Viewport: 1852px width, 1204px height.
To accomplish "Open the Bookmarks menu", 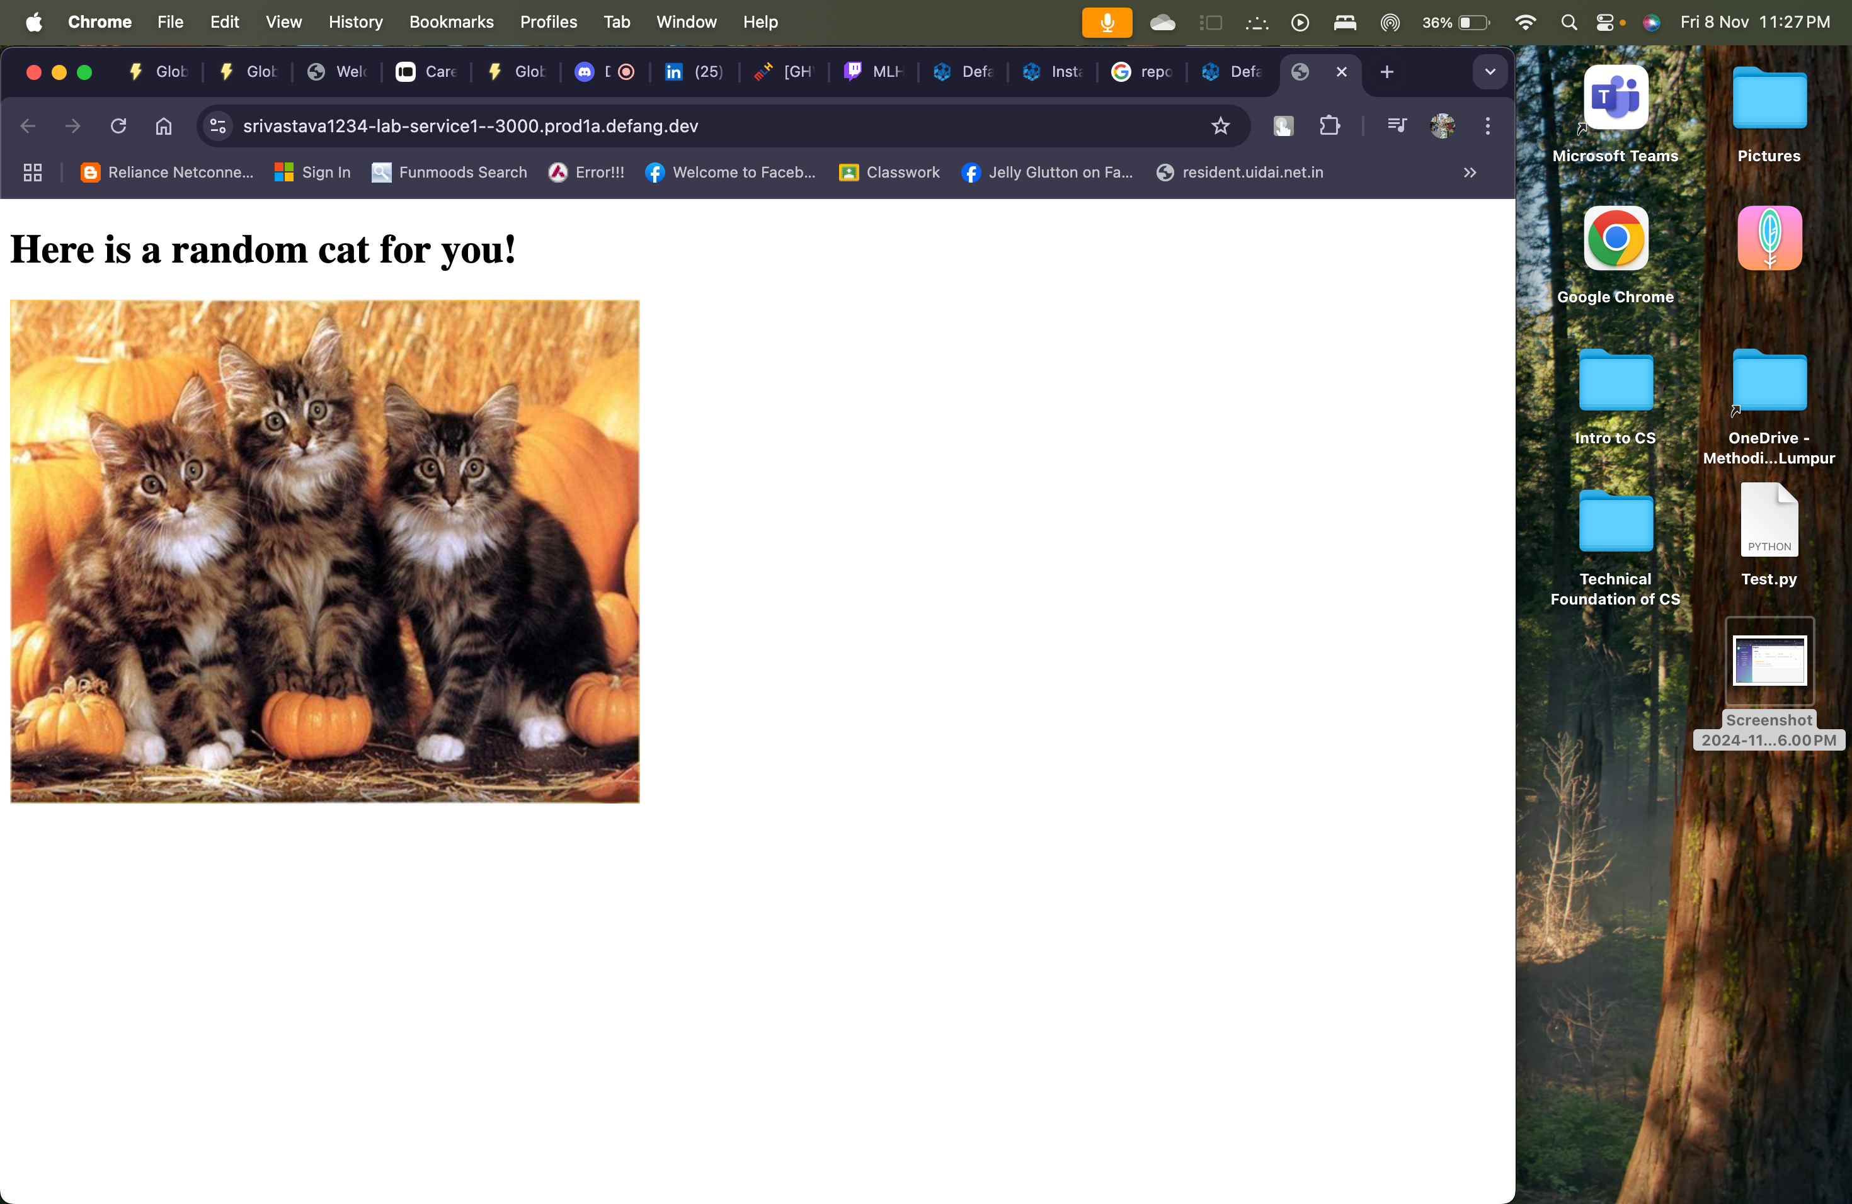I will 451,23.
